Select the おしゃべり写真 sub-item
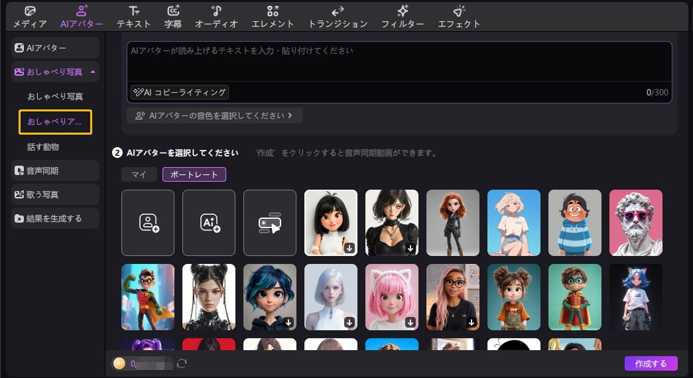693x378 pixels. 55,96
